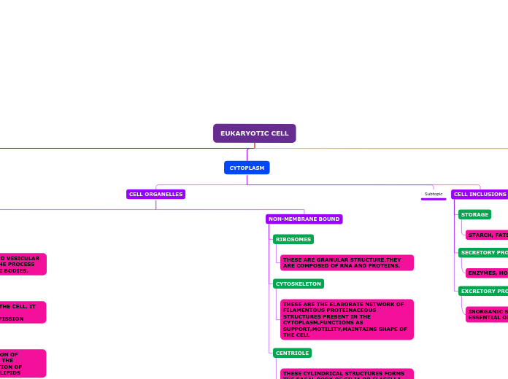The width and height of the screenshot is (508, 379).
Task: Select the CELL ORGANELLES node
Action: coord(155,195)
